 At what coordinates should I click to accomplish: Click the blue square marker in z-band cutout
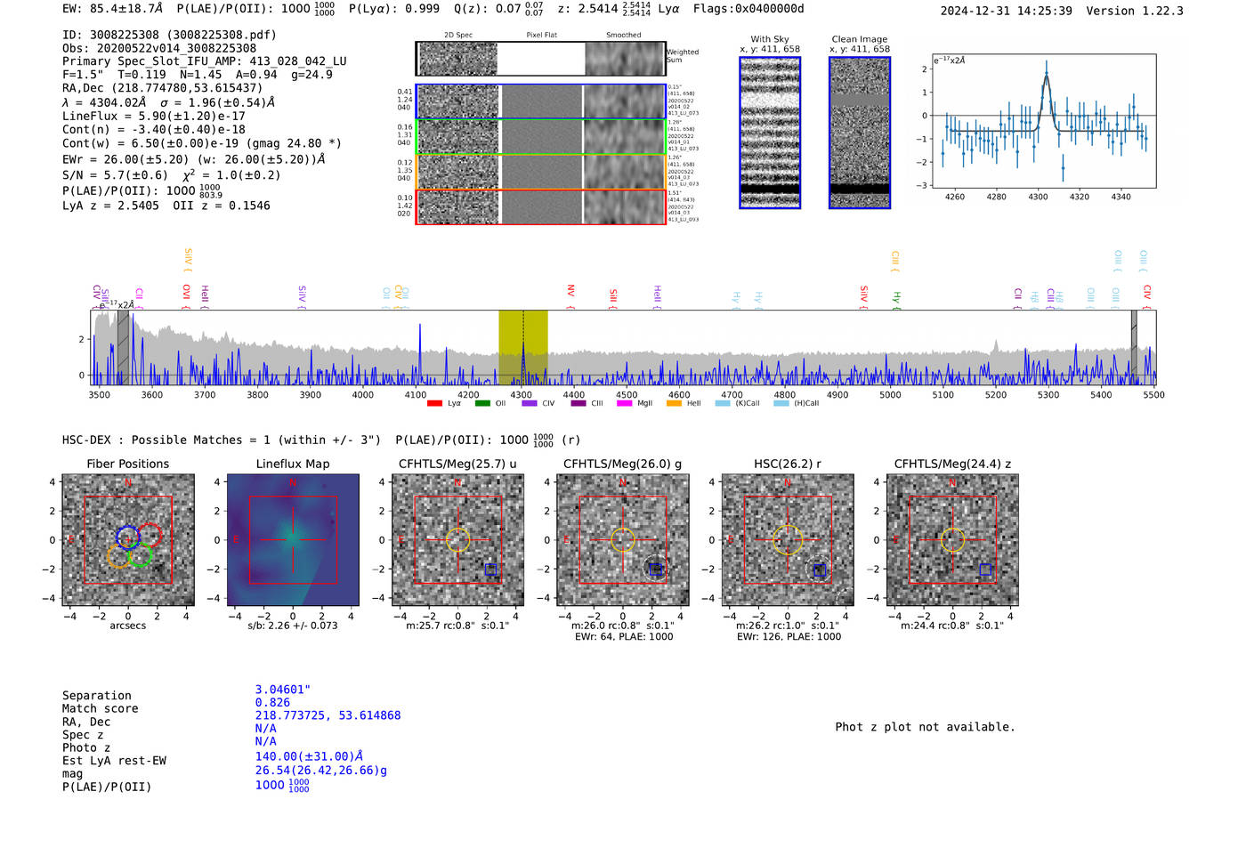(x=985, y=569)
